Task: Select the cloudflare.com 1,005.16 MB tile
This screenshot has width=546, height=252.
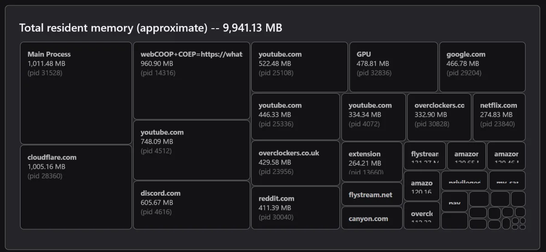Action: (76, 187)
